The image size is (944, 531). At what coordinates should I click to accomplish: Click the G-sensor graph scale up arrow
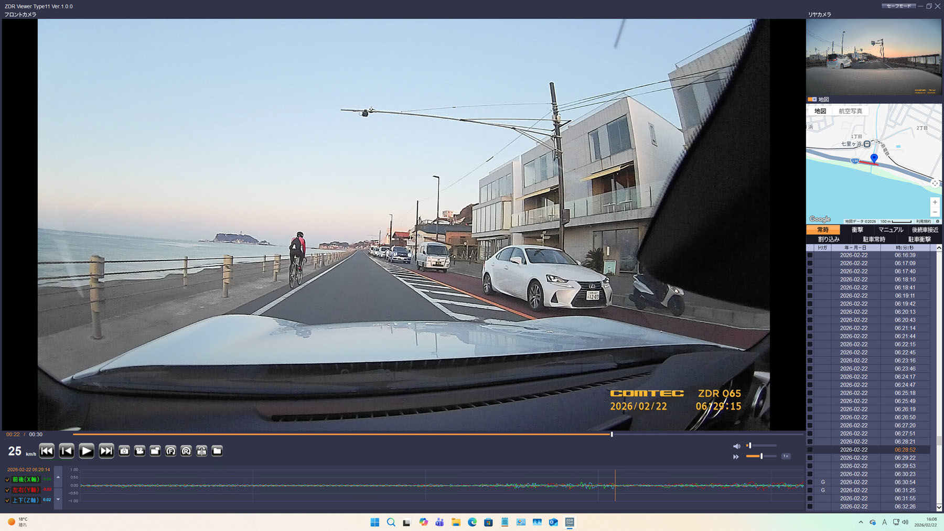click(58, 478)
